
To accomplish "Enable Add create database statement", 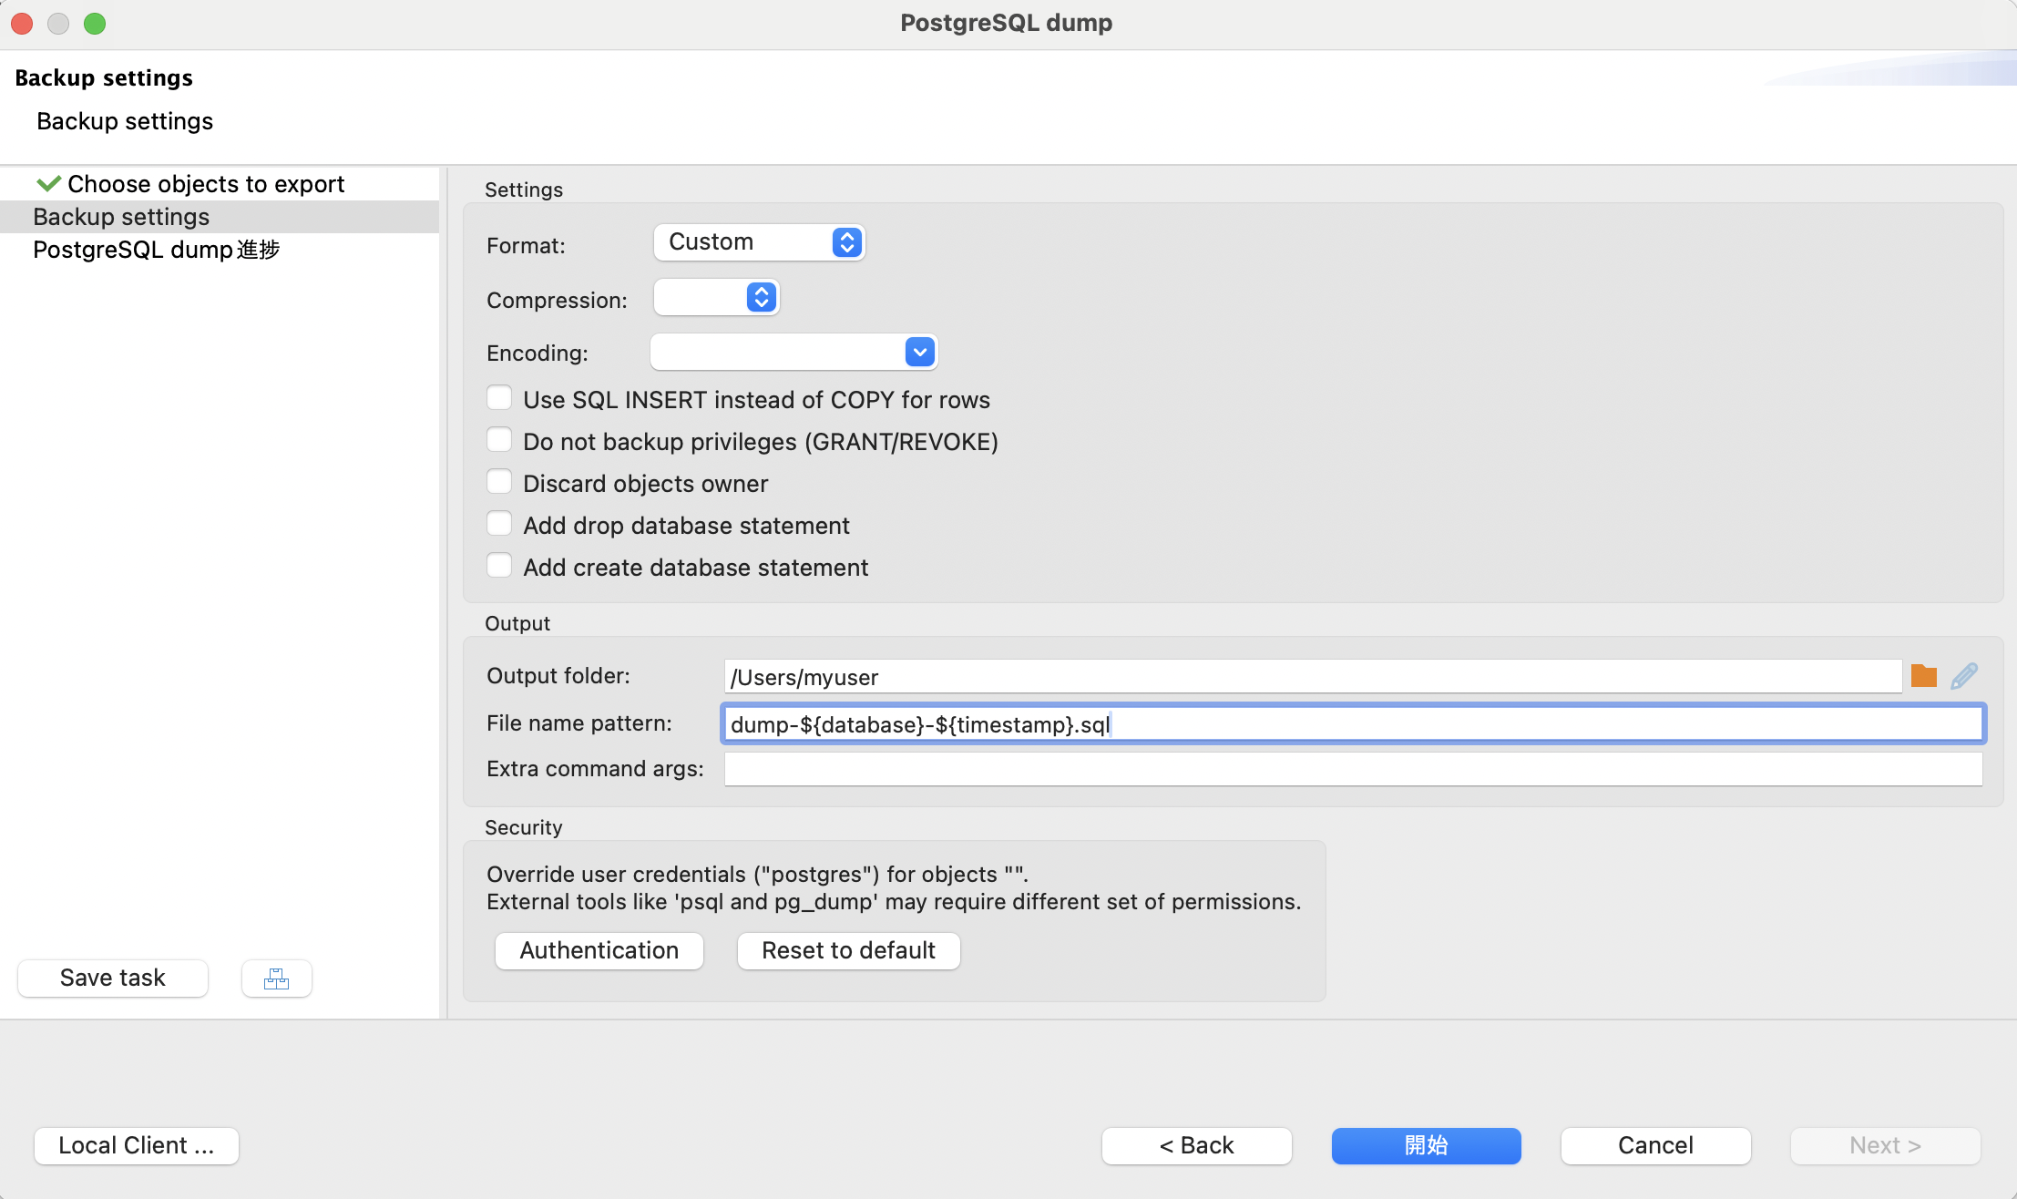I will click(x=499, y=565).
